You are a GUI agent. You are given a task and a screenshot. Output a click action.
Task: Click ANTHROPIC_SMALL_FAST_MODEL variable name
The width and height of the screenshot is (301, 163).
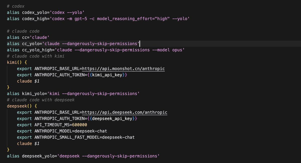(67, 137)
